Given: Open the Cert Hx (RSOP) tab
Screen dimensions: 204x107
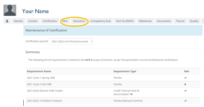Looking at the screenshot, I should click(125, 21).
